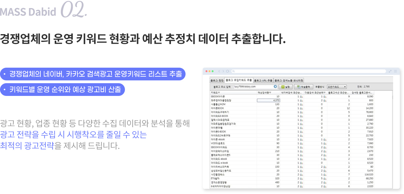Select the highlighted 4,370 cell
This screenshot has width=404, height=194.
point(269,100)
